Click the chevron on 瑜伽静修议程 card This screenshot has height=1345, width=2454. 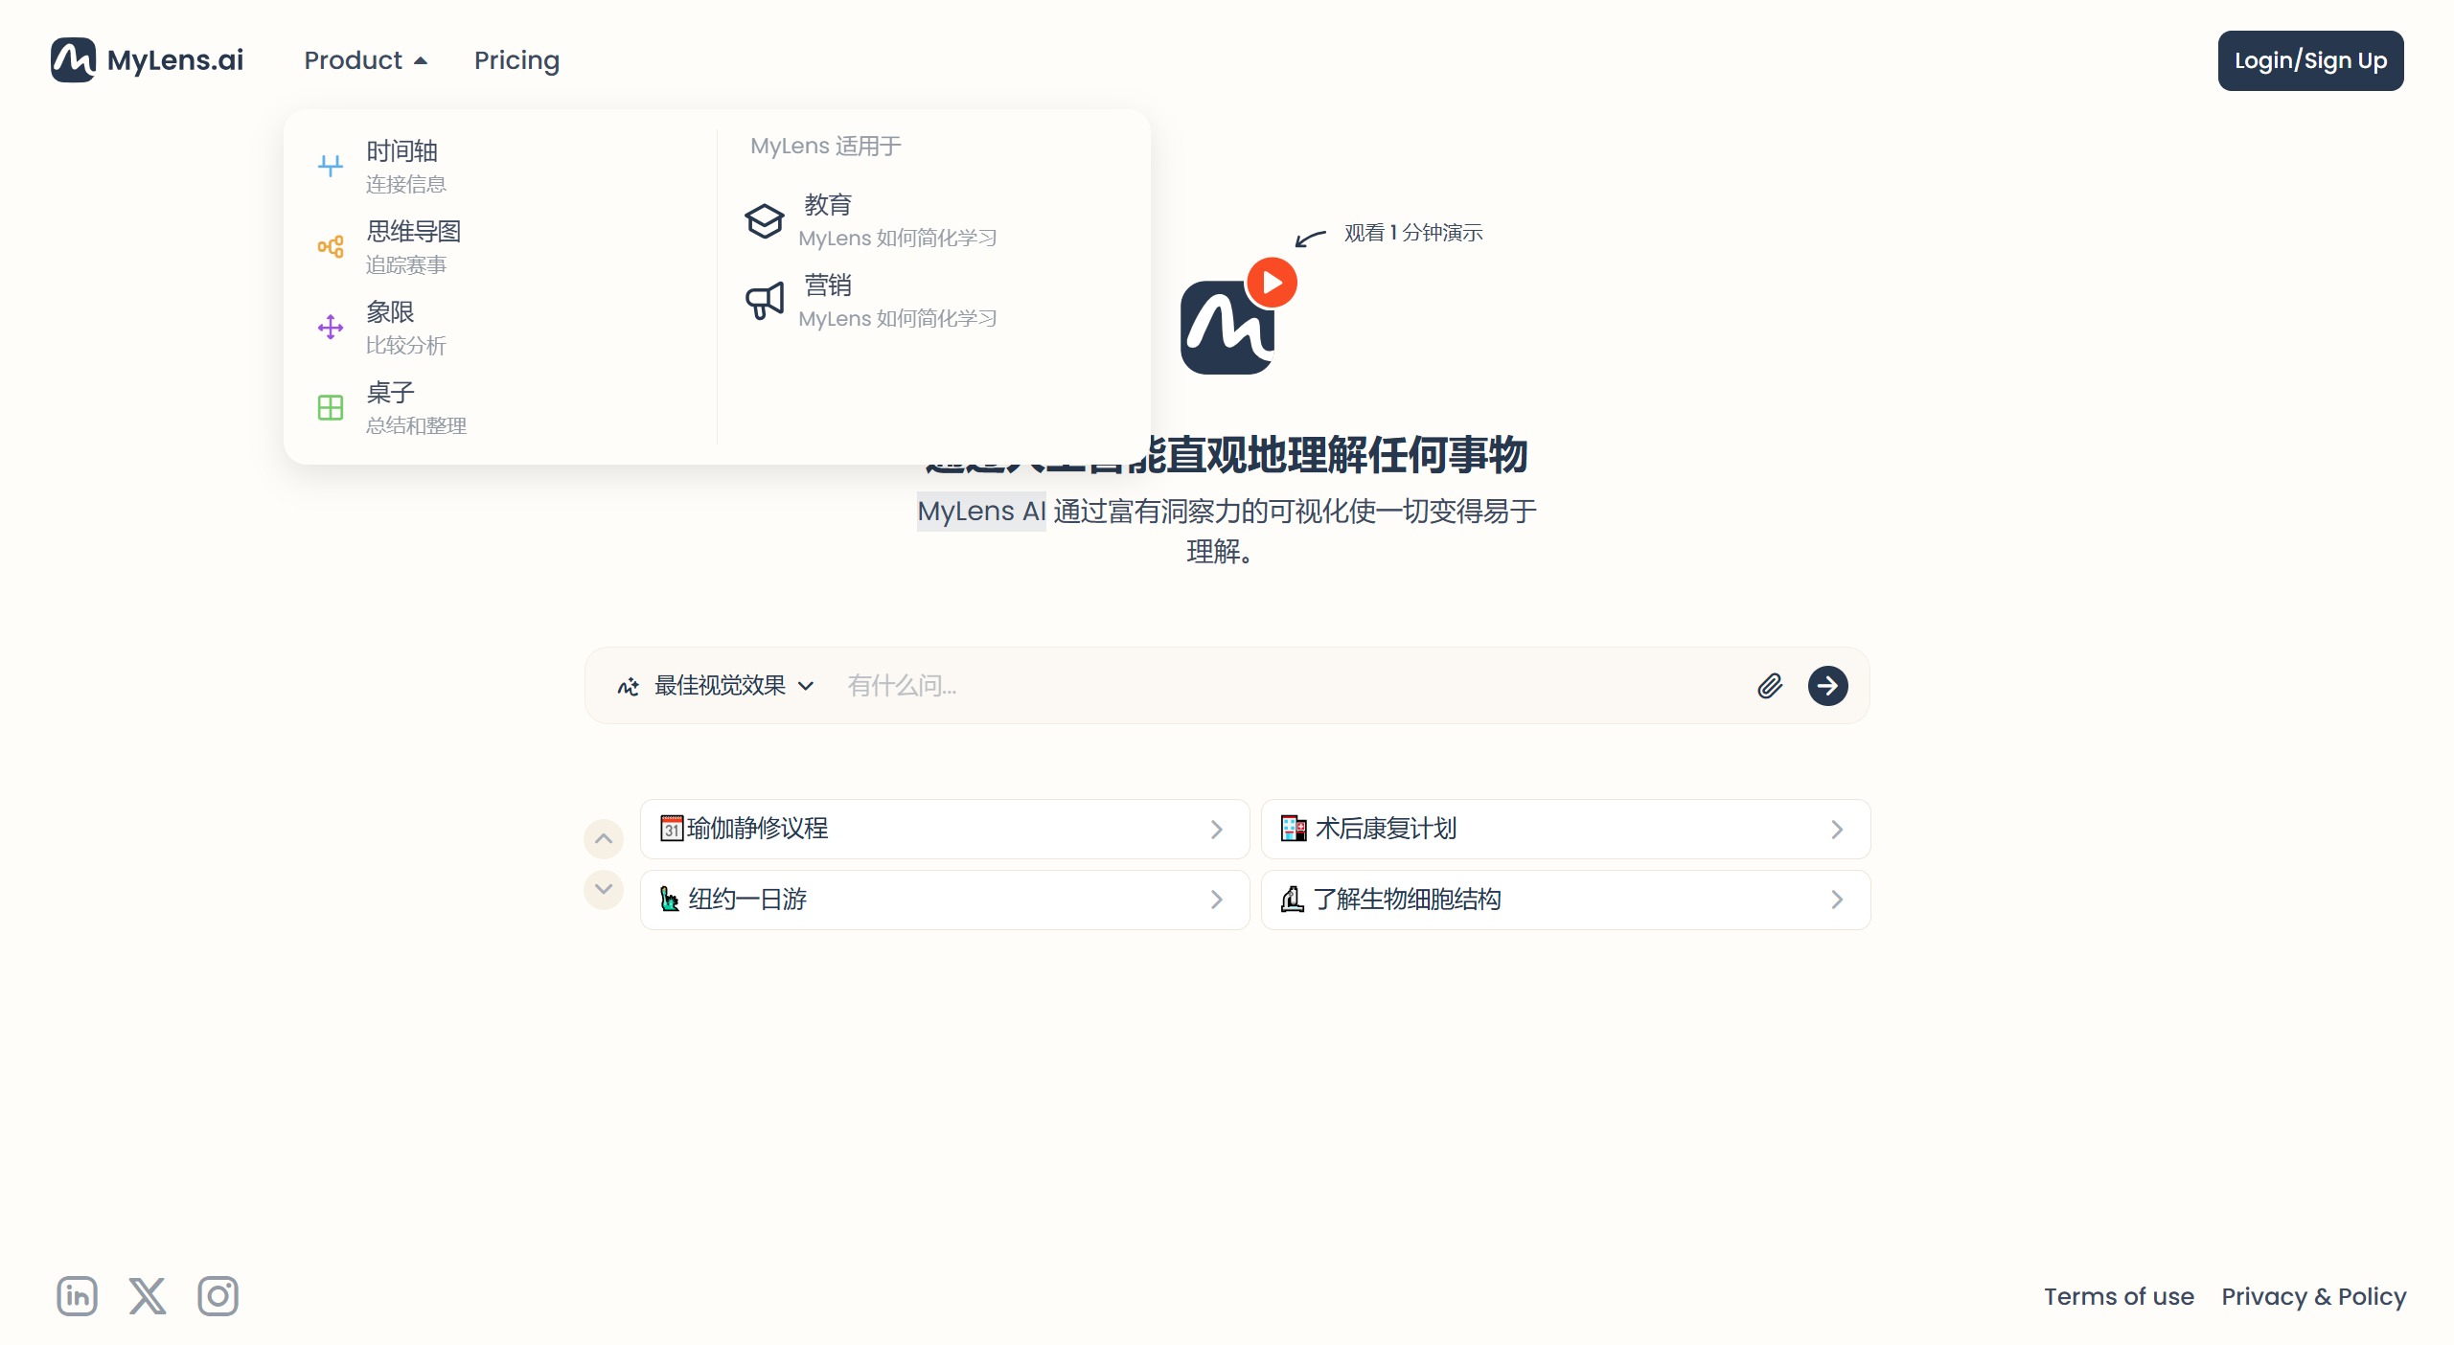pyautogui.click(x=1217, y=830)
